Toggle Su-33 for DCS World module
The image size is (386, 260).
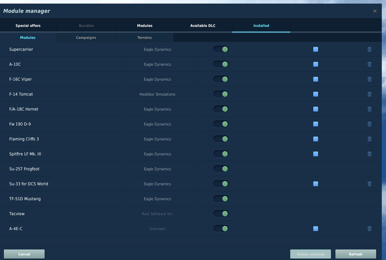221,184
